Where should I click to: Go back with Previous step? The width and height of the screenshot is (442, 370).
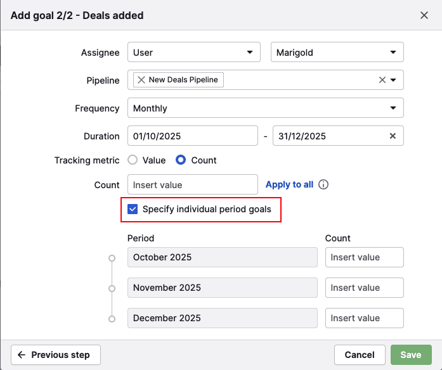point(55,355)
